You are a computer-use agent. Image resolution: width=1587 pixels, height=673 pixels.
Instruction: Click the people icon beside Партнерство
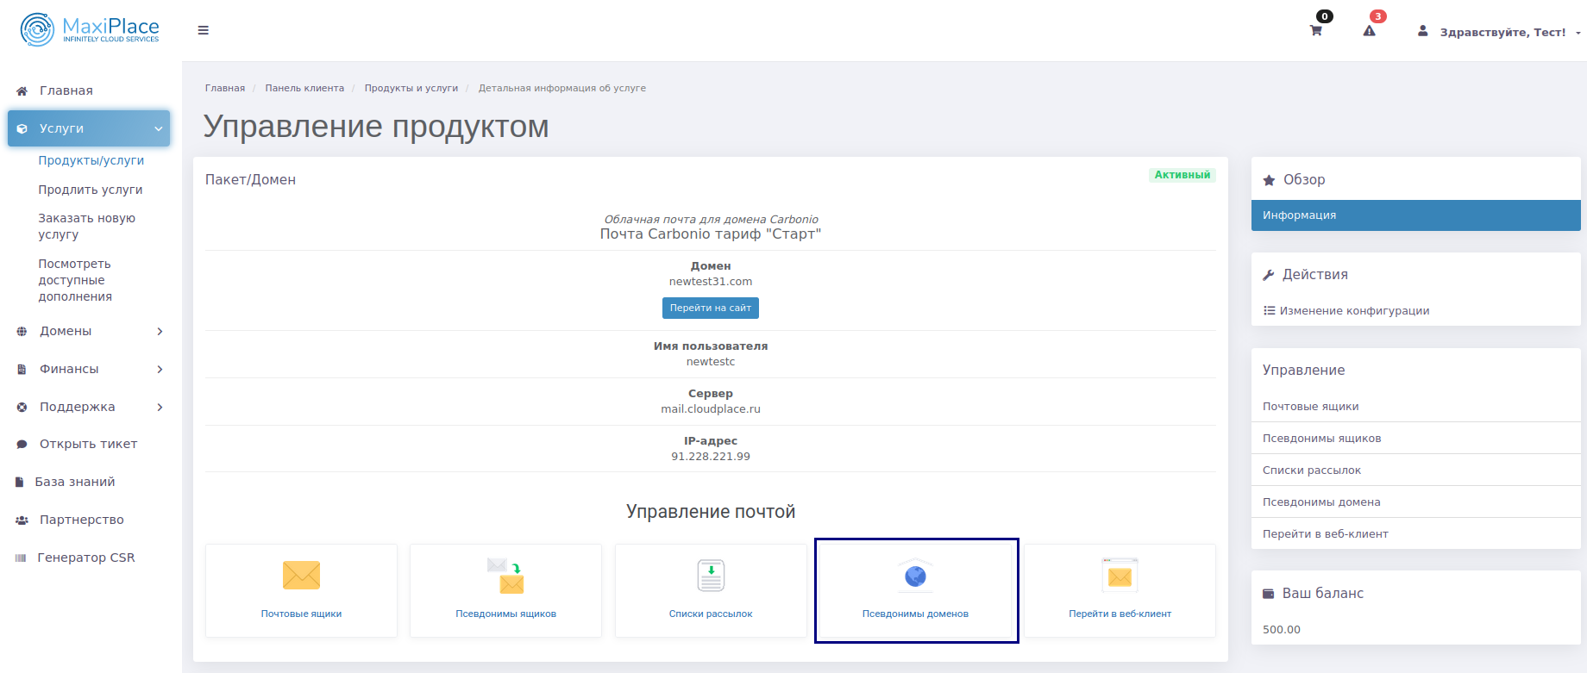[x=22, y=520]
